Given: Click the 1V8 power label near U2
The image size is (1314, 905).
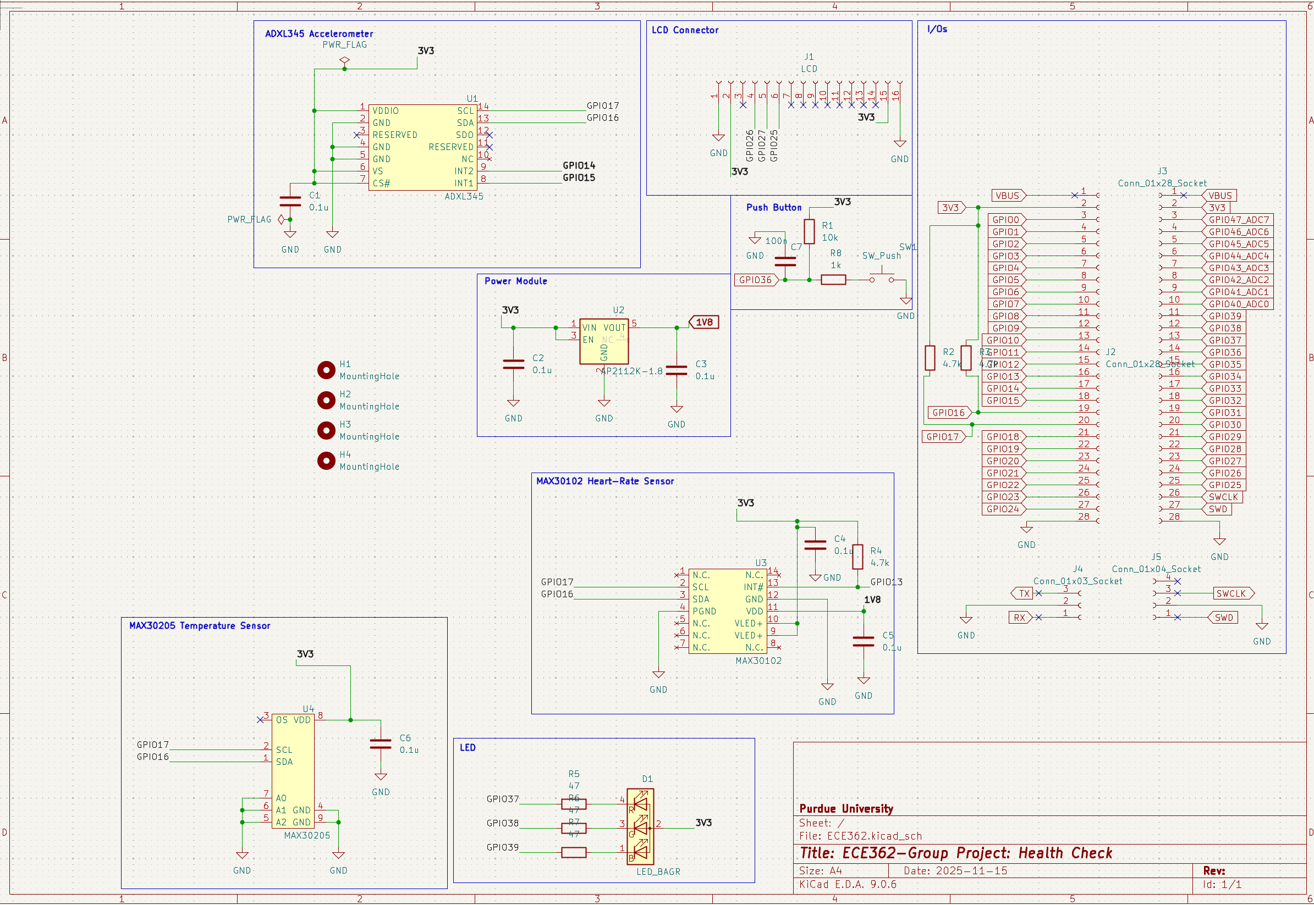Looking at the screenshot, I should [705, 321].
